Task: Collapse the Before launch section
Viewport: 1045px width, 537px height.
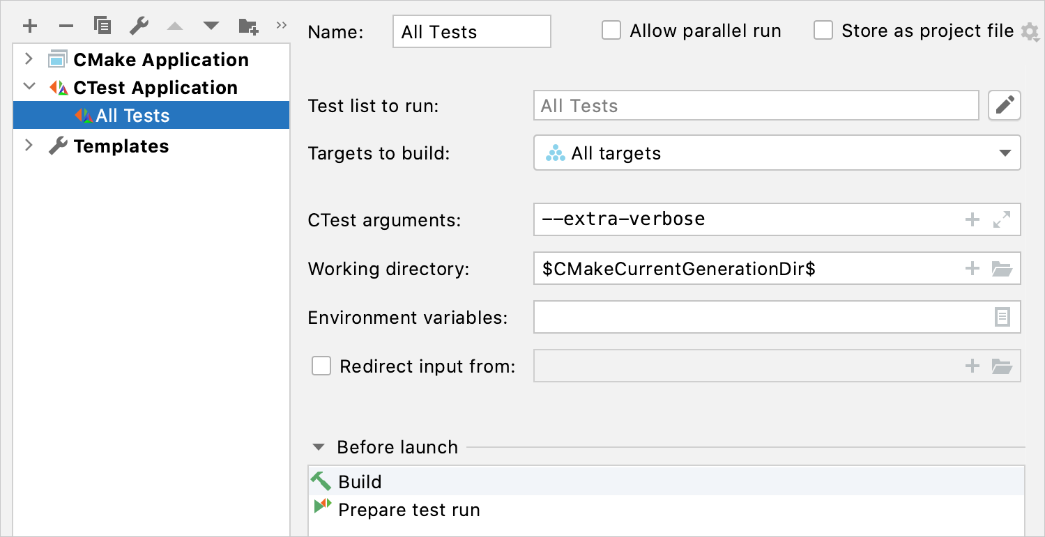Action: [319, 446]
